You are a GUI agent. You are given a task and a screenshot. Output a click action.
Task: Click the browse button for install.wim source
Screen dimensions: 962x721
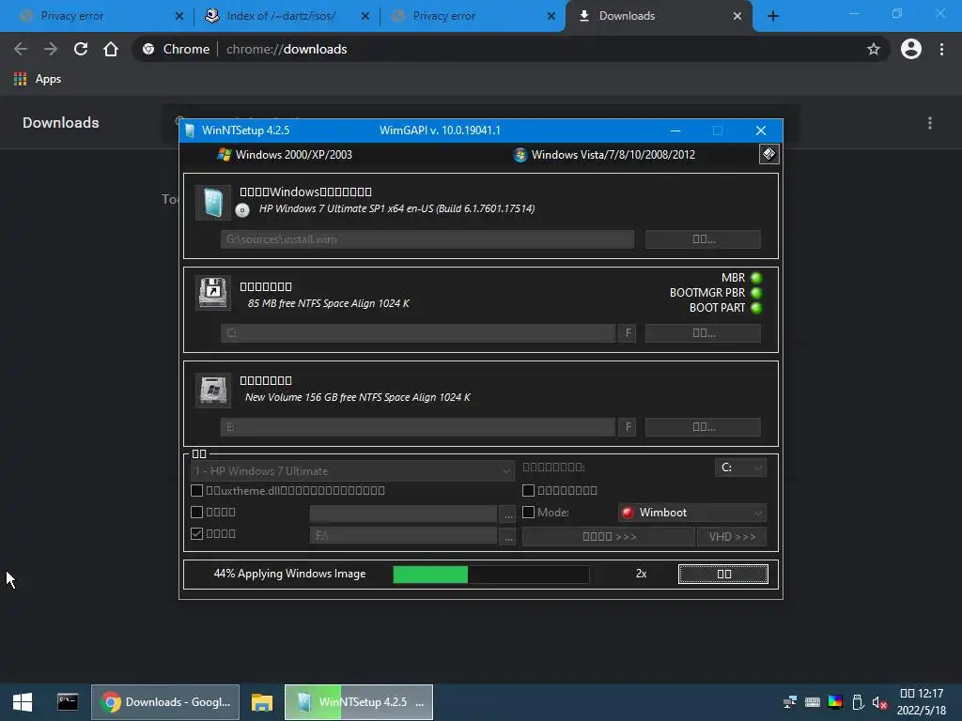(x=703, y=239)
